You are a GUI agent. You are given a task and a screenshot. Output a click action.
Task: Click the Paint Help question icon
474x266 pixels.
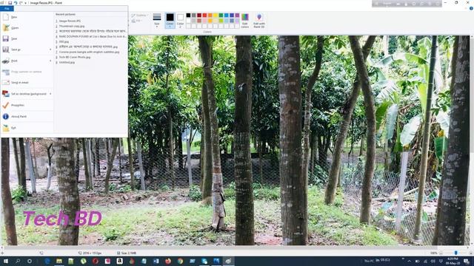pos(471,8)
